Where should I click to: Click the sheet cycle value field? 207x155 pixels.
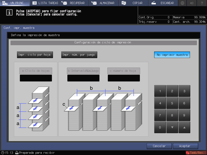click(36, 78)
